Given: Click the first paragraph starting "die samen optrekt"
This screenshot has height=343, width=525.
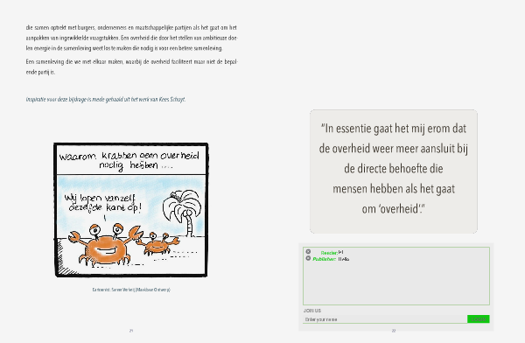Looking at the screenshot, I should pos(132,38).
